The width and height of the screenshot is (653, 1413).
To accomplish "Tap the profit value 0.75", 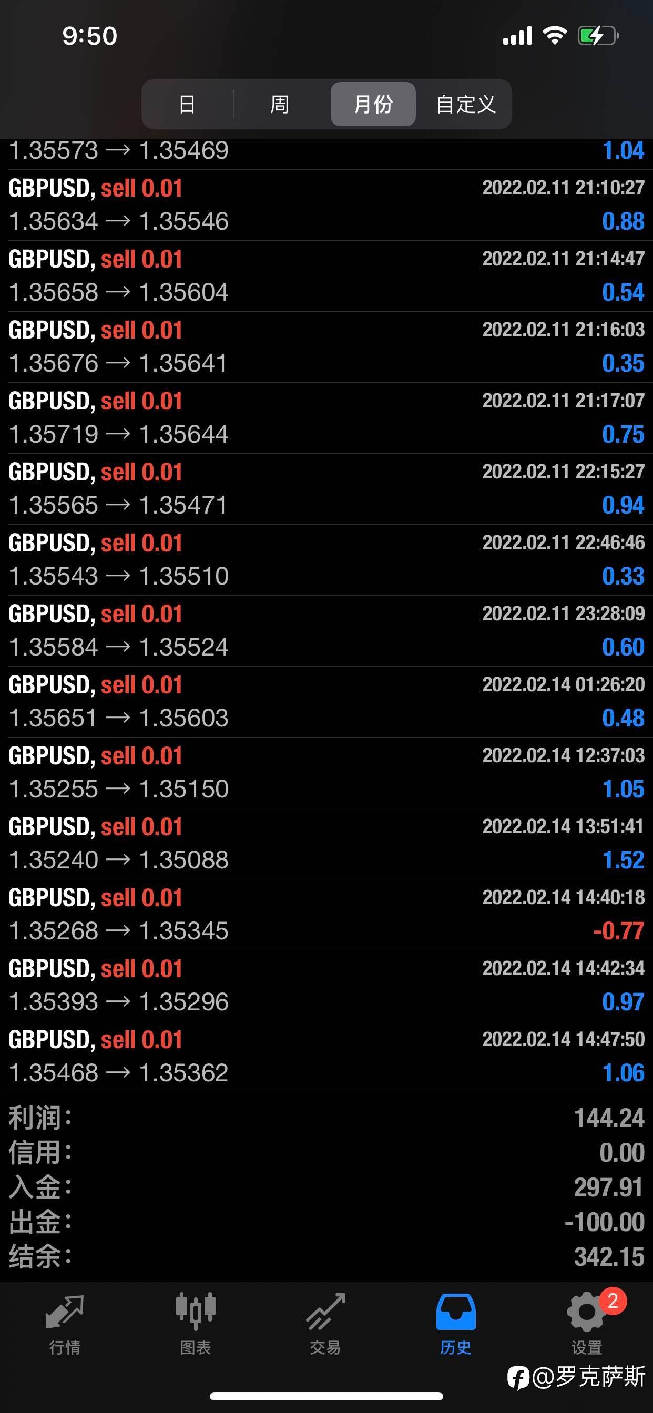I will [x=623, y=434].
